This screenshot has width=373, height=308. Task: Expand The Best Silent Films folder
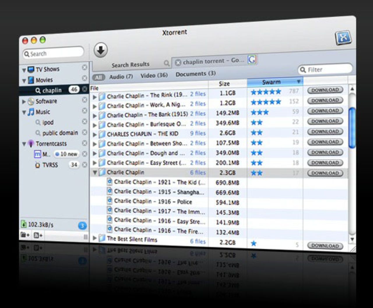point(95,238)
